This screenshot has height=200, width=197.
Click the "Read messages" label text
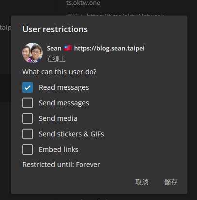click(x=64, y=87)
